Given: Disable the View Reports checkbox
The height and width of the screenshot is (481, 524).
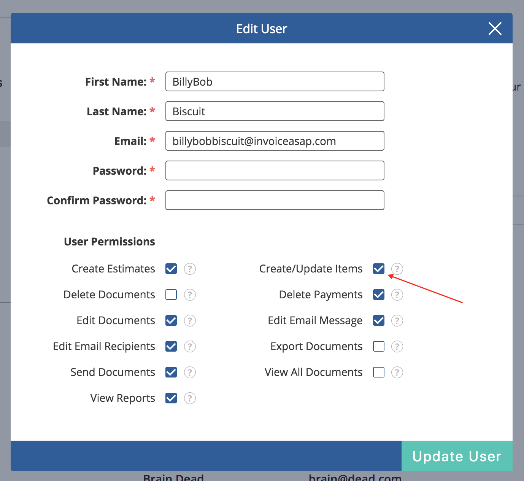Looking at the screenshot, I should point(171,398).
